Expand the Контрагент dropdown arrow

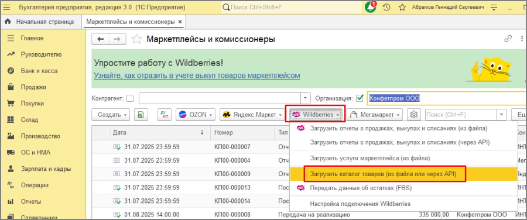305,98
